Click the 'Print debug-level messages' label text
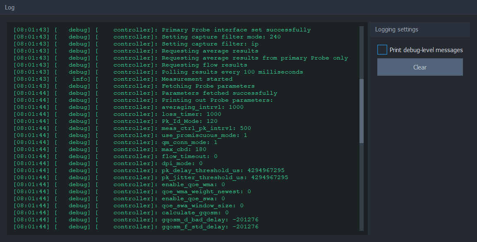Image resolution: width=477 pixels, height=242 pixels. click(x=426, y=50)
